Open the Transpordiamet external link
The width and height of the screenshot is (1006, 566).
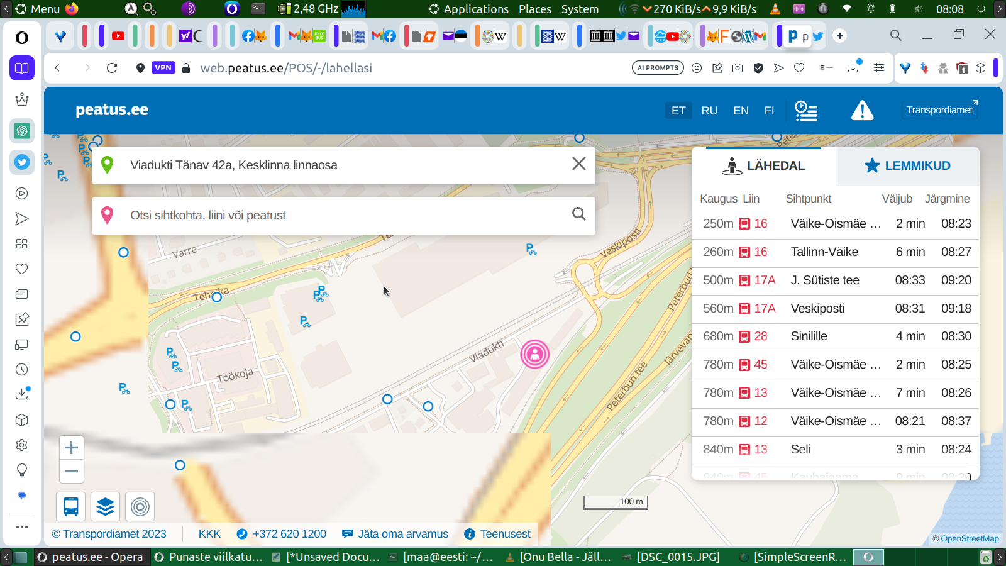pos(940,110)
